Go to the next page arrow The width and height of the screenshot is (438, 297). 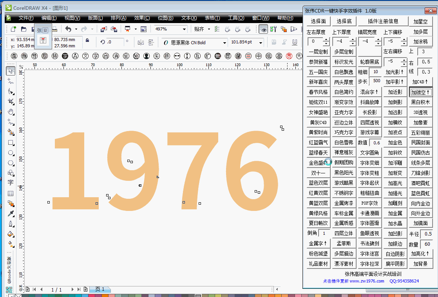[72, 290]
